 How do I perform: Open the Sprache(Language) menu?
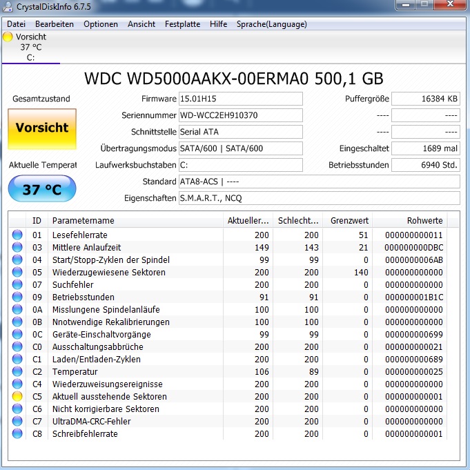pos(271,24)
